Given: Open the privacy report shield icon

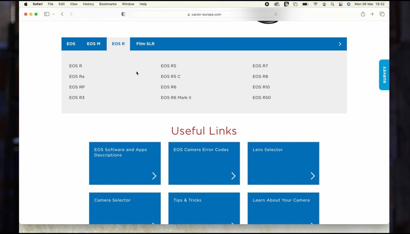Looking at the screenshot, I should coord(123,14).
